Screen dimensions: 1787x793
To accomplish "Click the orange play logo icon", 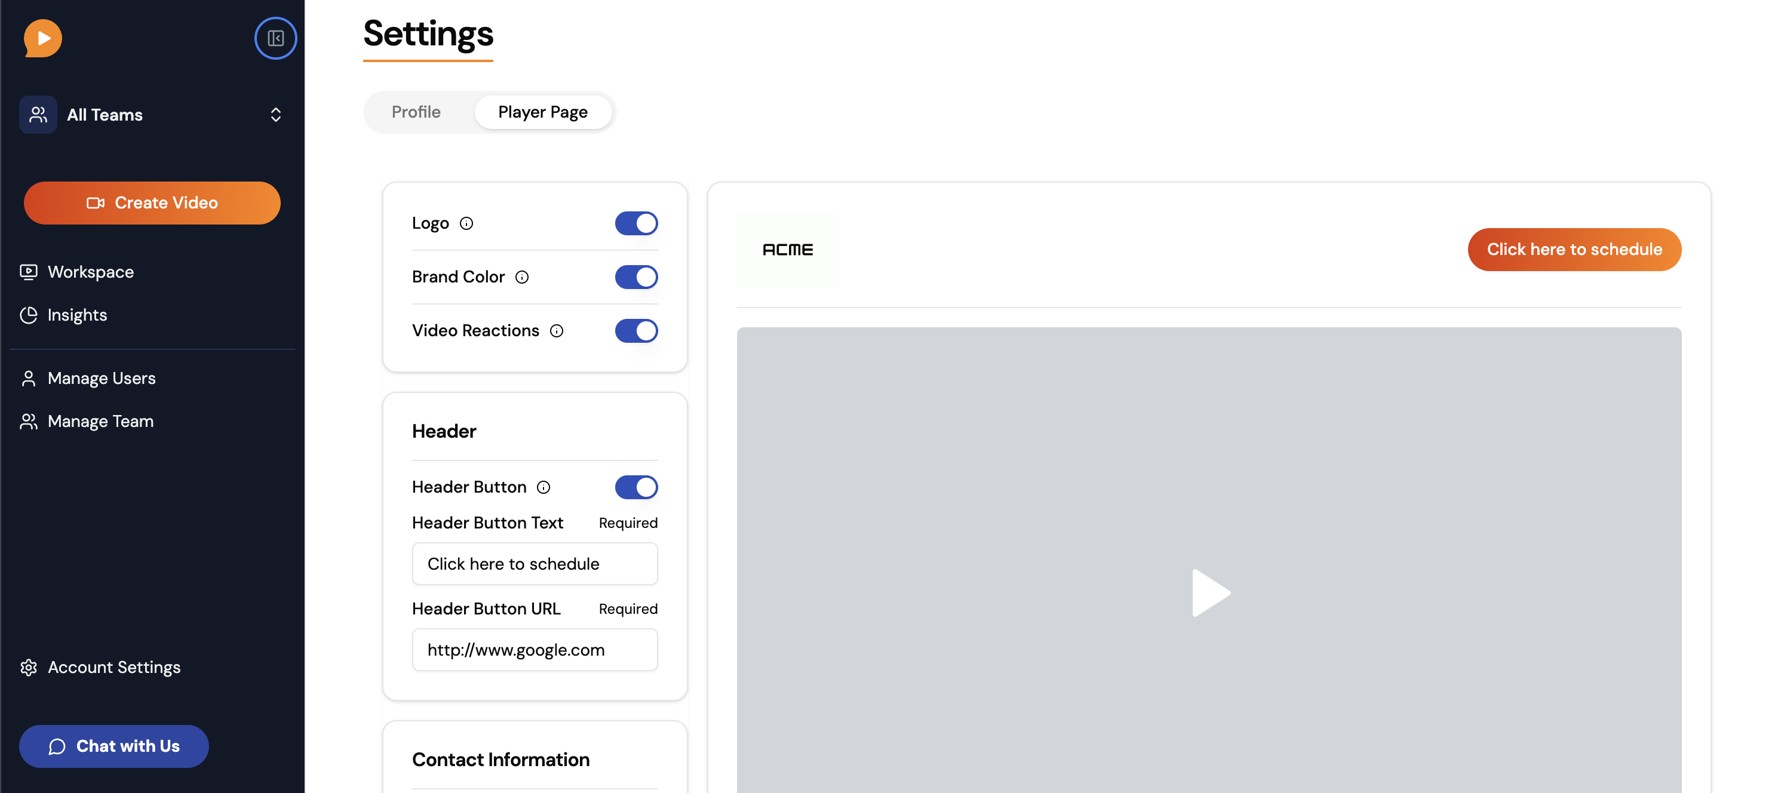I will (x=42, y=38).
